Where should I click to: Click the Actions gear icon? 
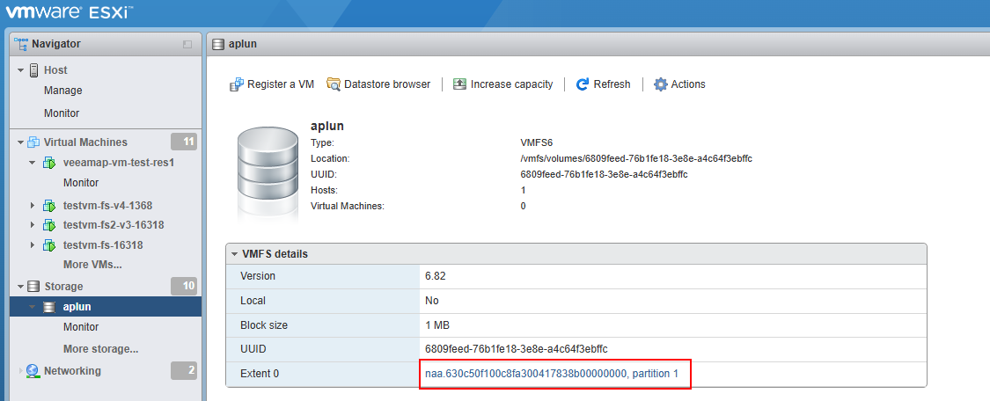tap(660, 84)
